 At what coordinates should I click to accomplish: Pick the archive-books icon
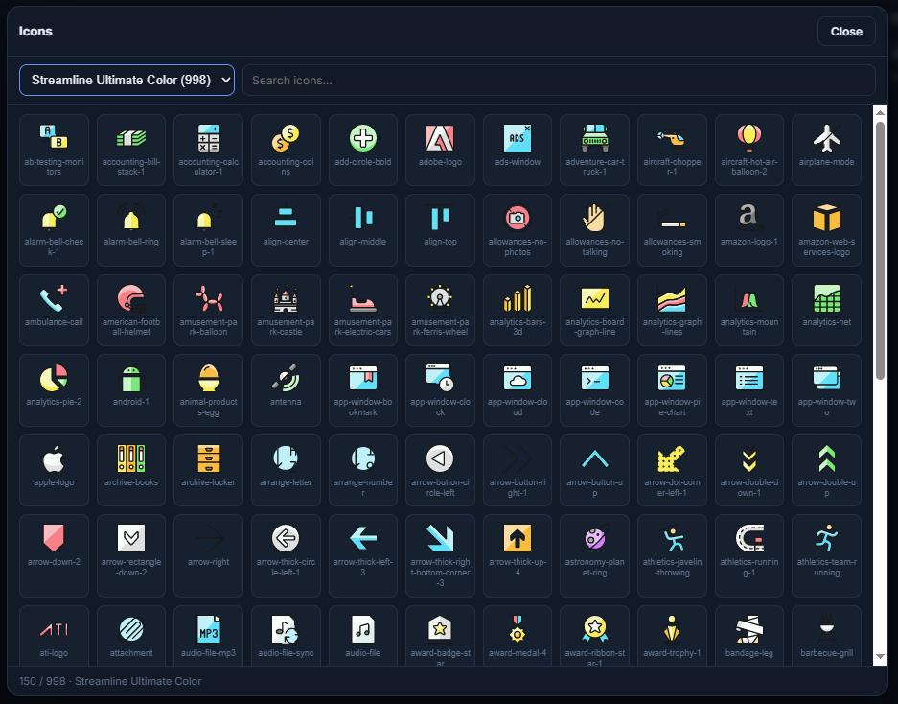click(131, 470)
